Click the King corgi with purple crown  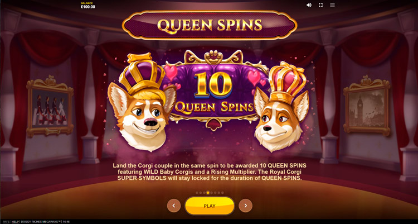pyautogui.click(x=142, y=103)
